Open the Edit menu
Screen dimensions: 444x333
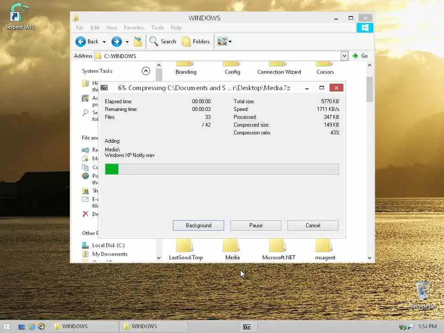pyautogui.click(x=95, y=28)
